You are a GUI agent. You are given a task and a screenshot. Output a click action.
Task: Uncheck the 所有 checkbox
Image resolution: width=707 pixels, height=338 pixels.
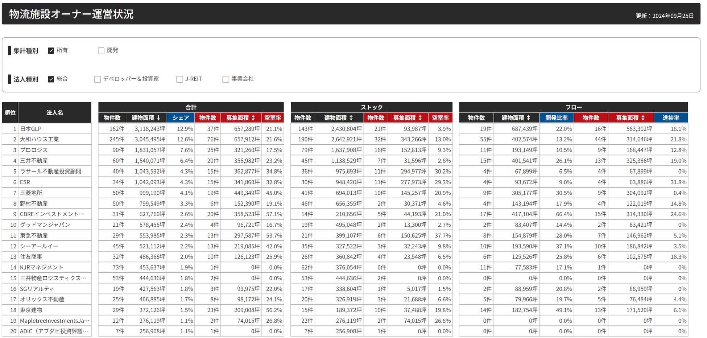tap(51, 51)
